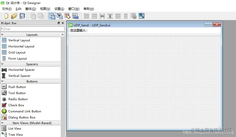Select the Horizontal Layout widget
Screen dimensions: 236x137
tap(21, 46)
